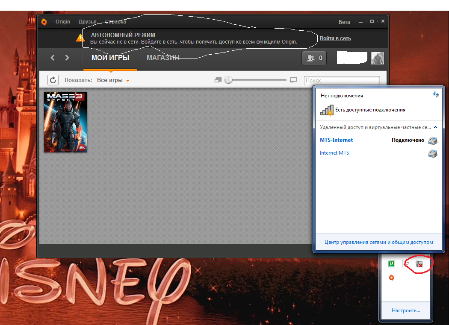Click the small tiles size icon
This screenshot has height=325, width=449.
coord(218,80)
